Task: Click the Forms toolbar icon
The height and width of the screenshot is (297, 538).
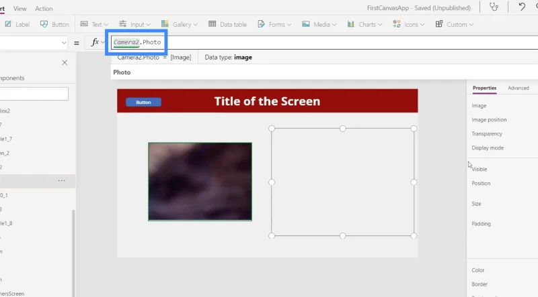Action: pyautogui.click(x=262, y=24)
